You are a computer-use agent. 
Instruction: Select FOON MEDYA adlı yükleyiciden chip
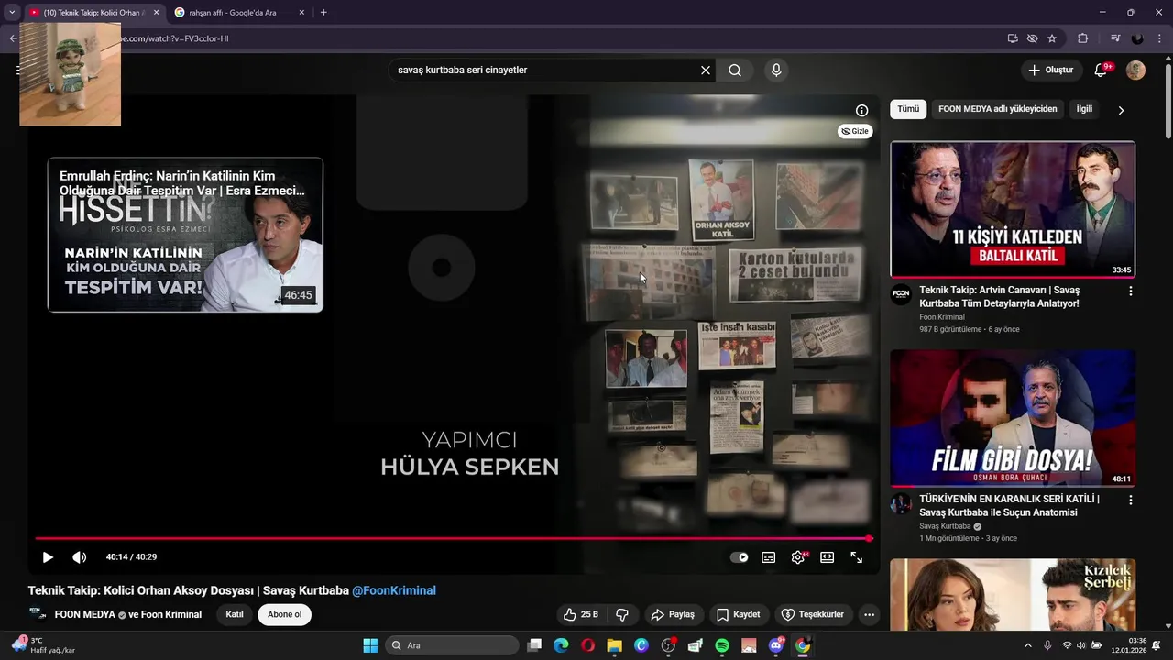point(998,109)
